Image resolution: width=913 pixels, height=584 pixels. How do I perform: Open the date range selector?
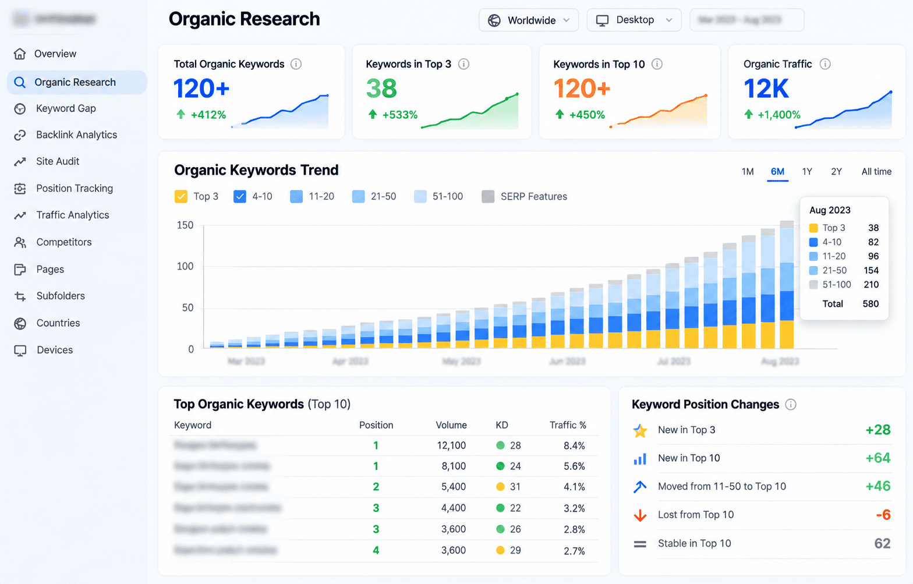point(747,20)
